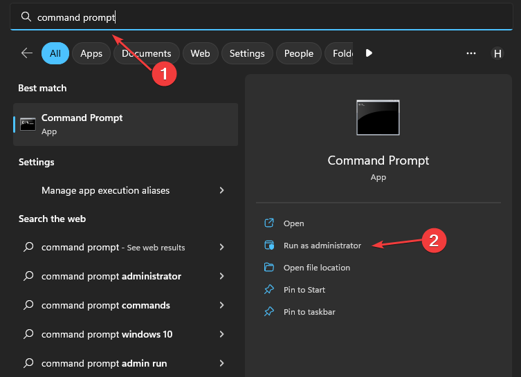Viewport: 521px width, 377px height.
Task: Choose Pin to taskbar
Action: tap(309, 312)
